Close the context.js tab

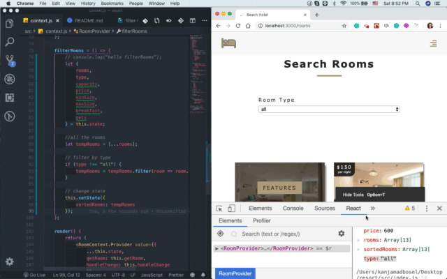click(57, 21)
